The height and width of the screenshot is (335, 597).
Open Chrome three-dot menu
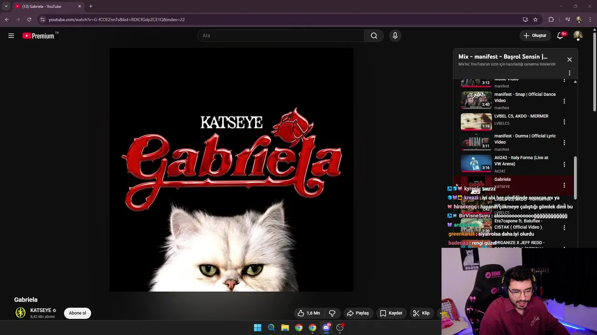[590, 20]
